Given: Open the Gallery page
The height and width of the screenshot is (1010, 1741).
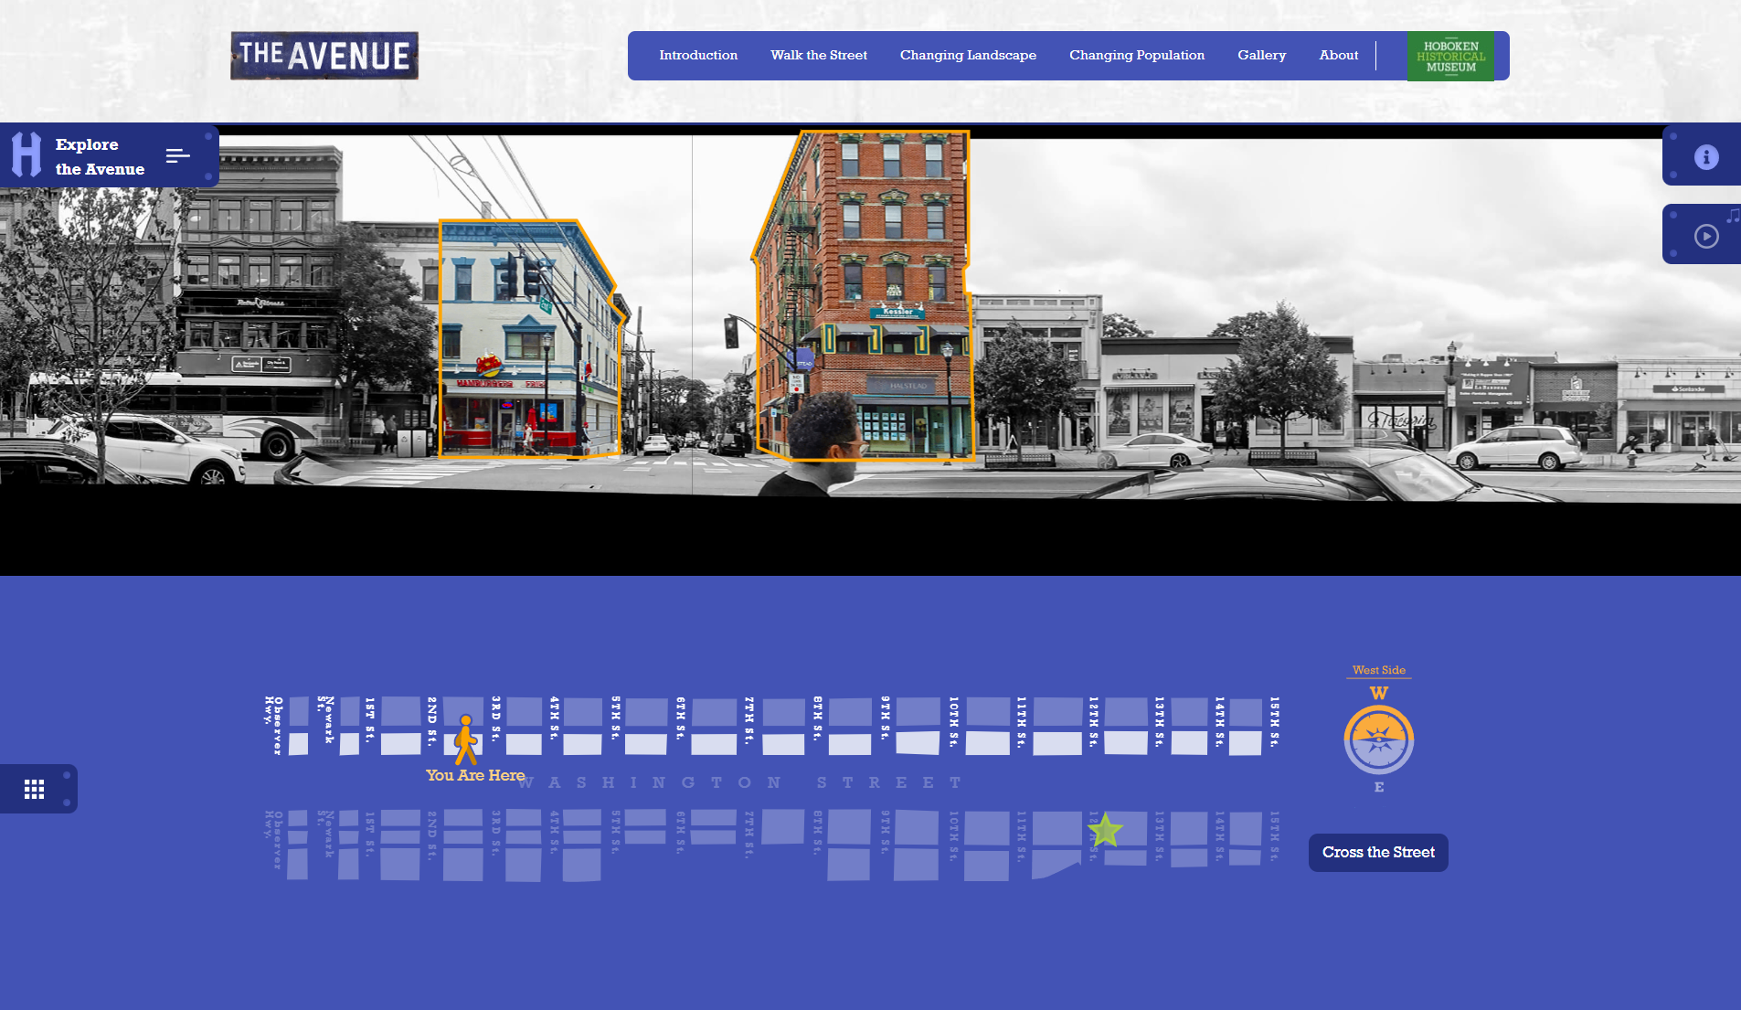Looking at the screenshot, I should click(x=1261, y=56).
